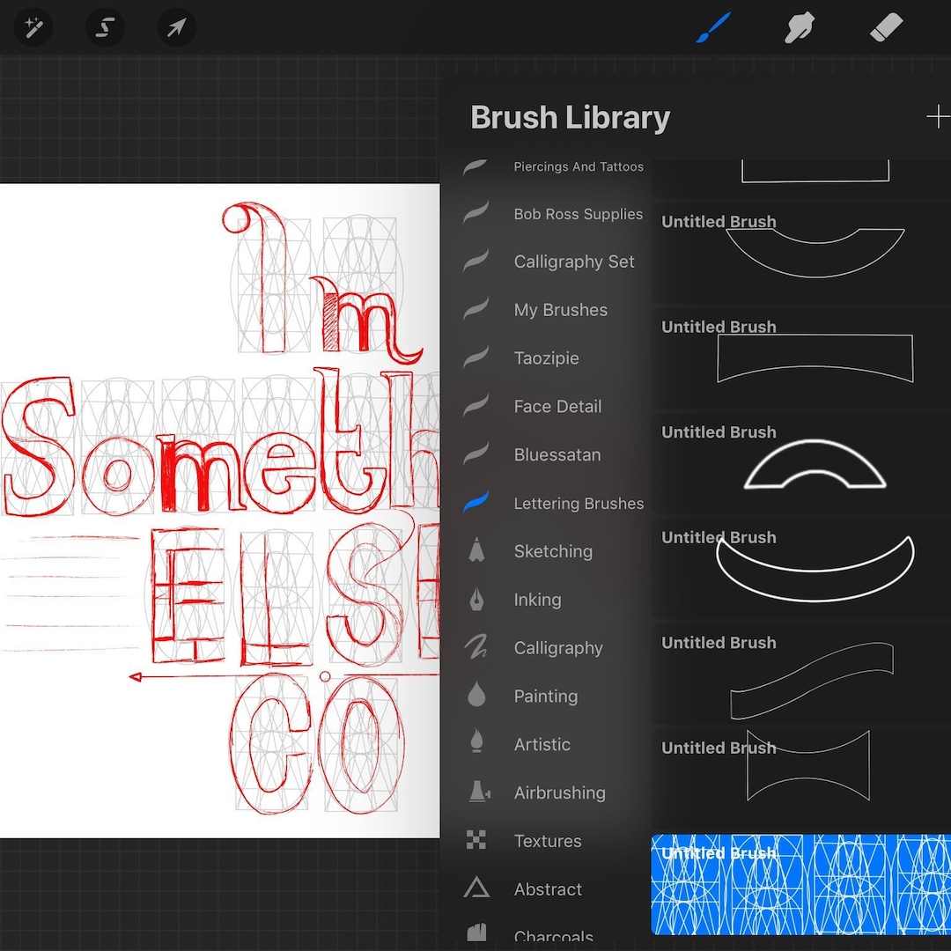Create a new brush with the plus button
Screen dimensions: 951x951
coord(939,115)
